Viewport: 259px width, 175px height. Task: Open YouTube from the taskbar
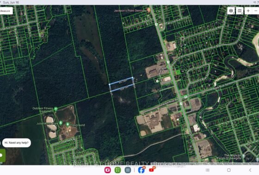[152, 170]
